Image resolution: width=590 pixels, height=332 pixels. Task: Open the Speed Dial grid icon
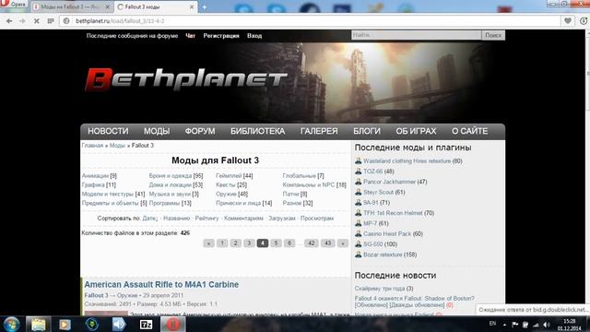(51, 21)
